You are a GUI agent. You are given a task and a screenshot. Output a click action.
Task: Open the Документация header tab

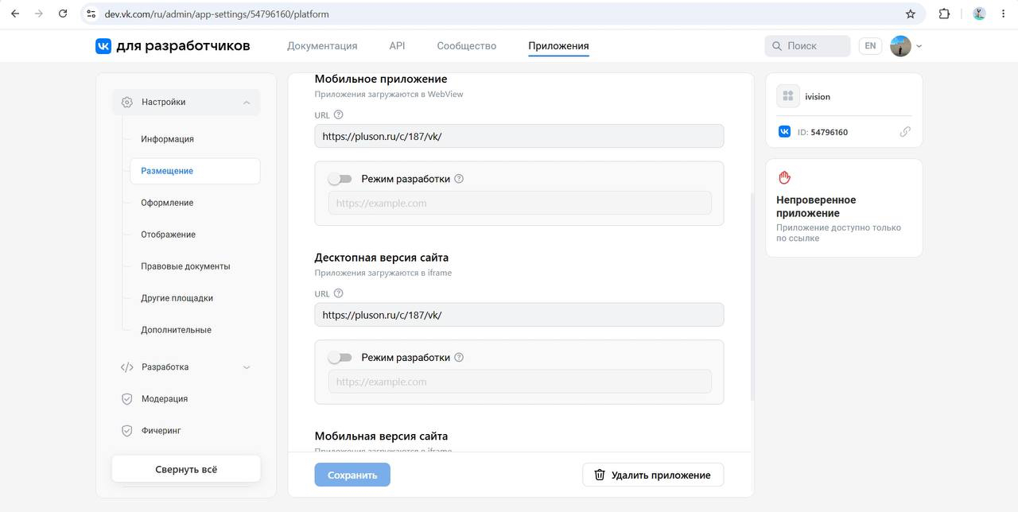pyautogui.click(x=322, y=46)
